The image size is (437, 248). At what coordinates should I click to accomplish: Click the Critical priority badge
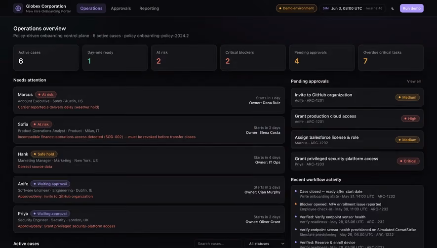[x=408, y=161]
